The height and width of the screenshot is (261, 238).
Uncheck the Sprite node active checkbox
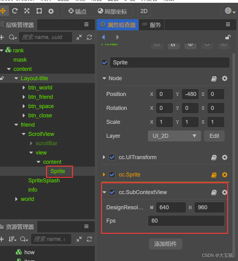[x=105, y=63]
